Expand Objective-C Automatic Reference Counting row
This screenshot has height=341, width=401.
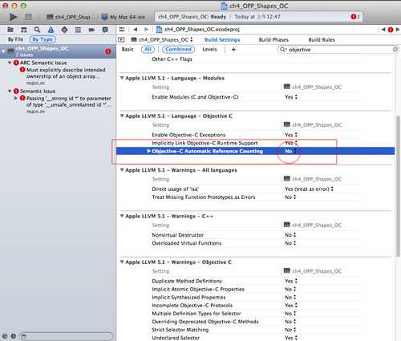click(x=149, y=151)
